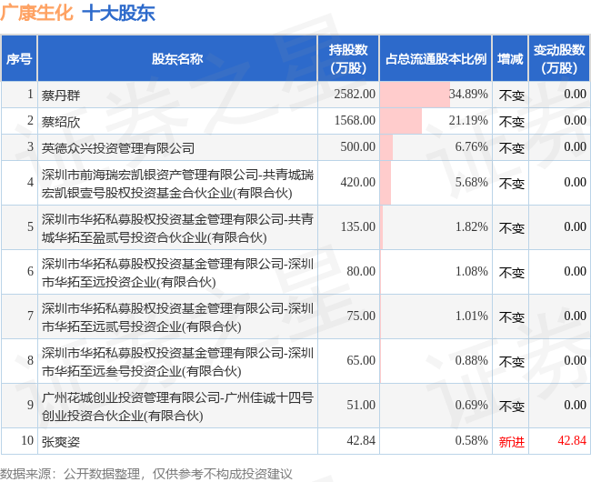Select the 华拓至盈贰号投资合伙企业 shareholder cell
Viewport: 591px width, 482px height.
tap(177, 228)
